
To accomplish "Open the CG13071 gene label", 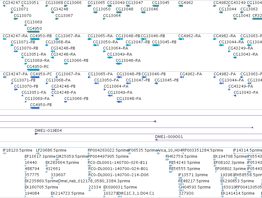I will [19, 9].
